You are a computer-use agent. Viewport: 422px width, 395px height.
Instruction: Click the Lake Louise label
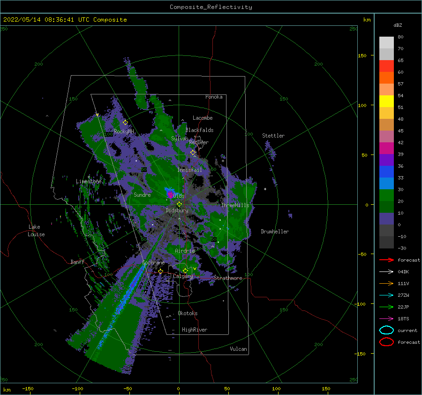click(x=36, y=231)
